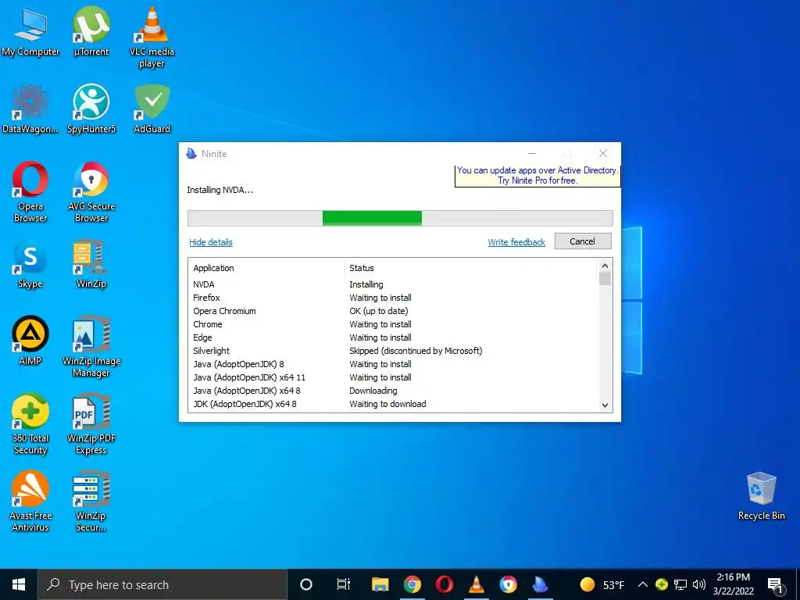This screenshot has height=600, width=800.
Task: Click the taskbar clock showing 2:16 PM
Action: tap(733, 584)
